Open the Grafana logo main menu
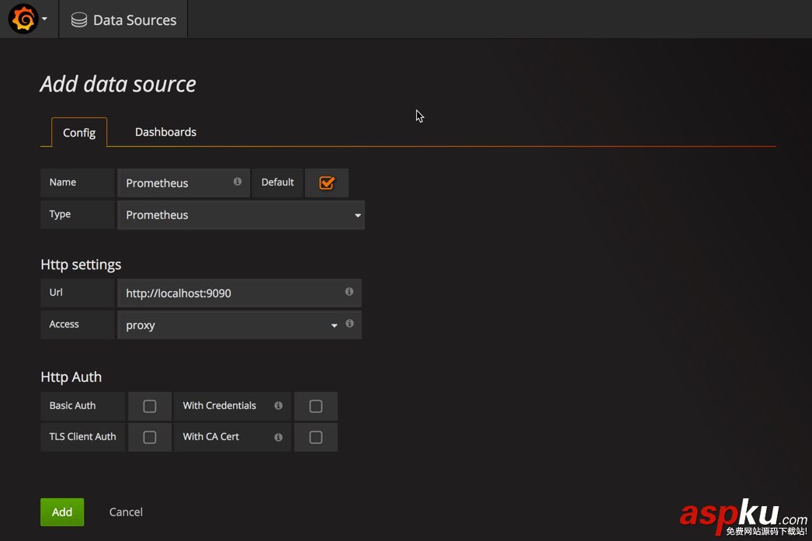 click(24, 19)
